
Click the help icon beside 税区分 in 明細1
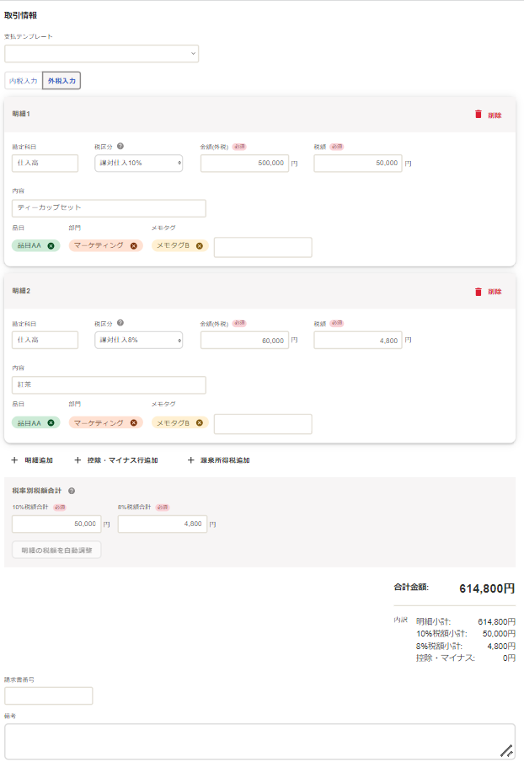coord(120,146)
